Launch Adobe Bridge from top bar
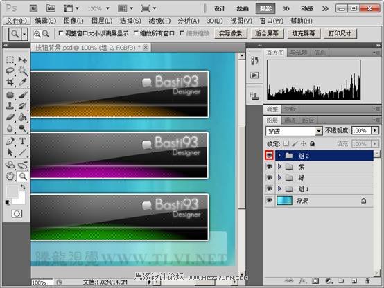Viewport: 384px width, 288px height. point(33,8)
